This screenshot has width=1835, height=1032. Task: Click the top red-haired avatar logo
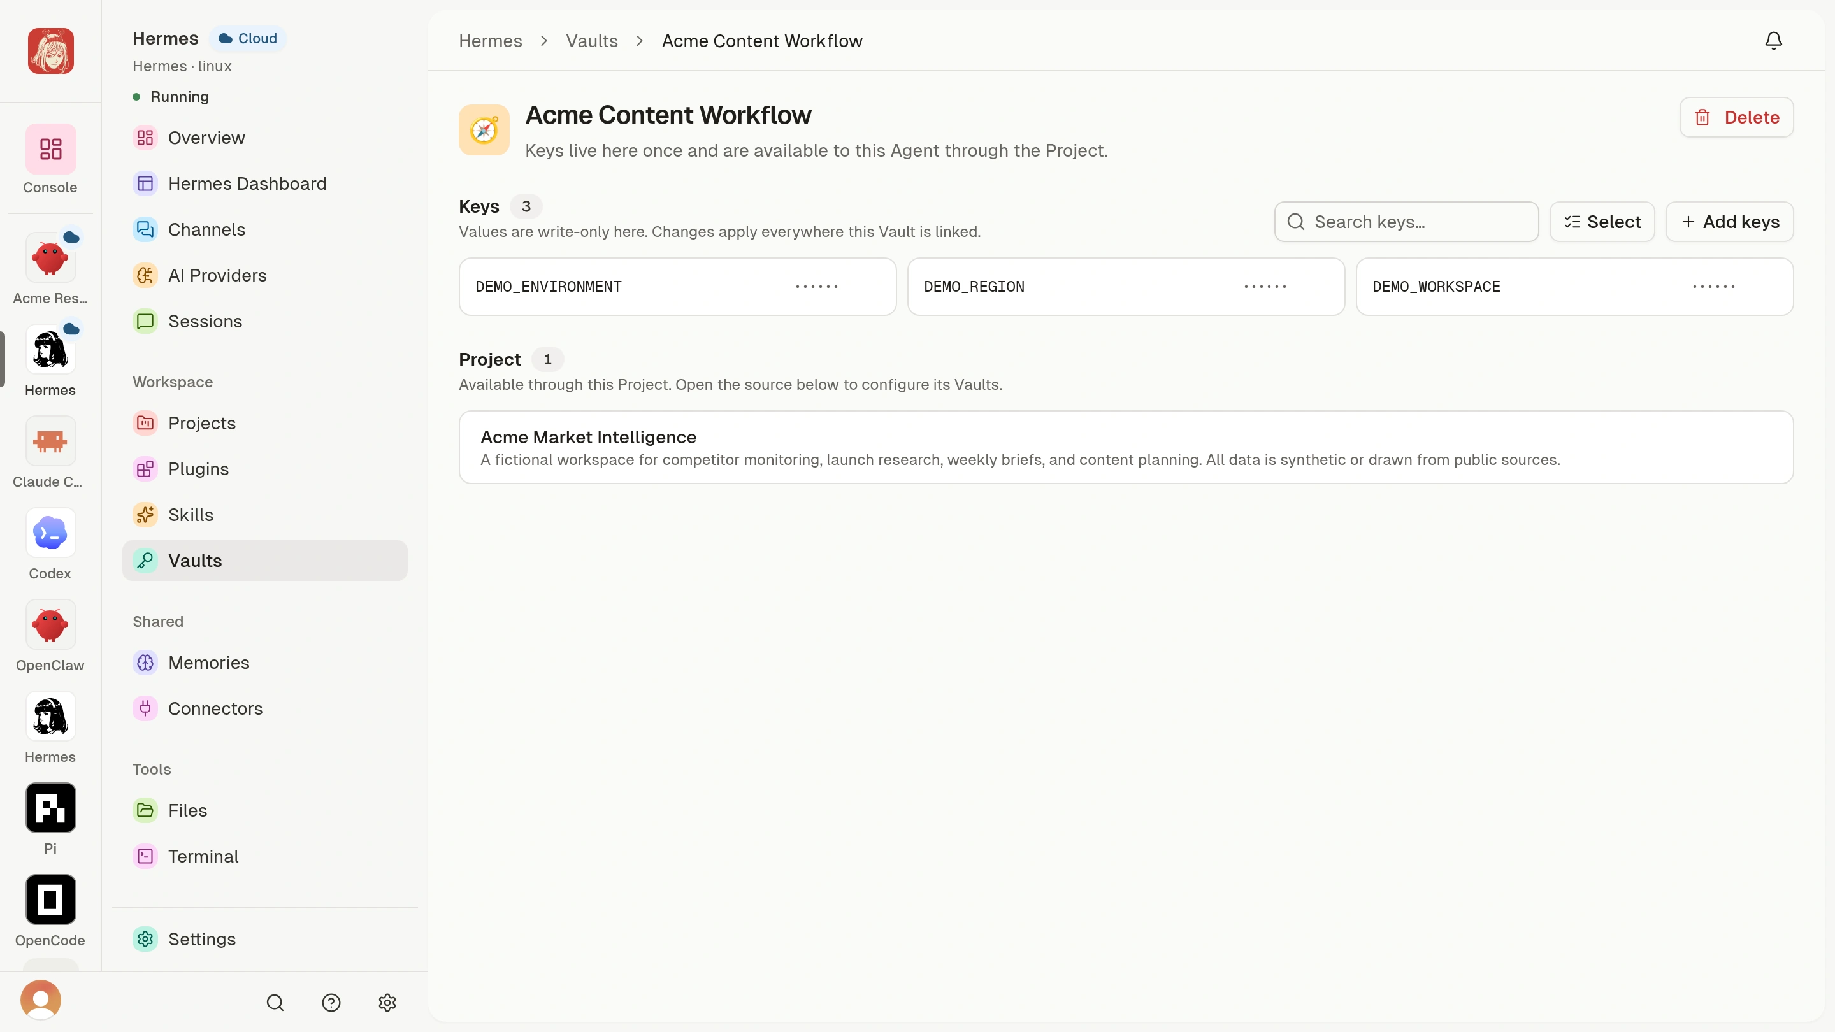pyautogui.click(x=50, y=50)
